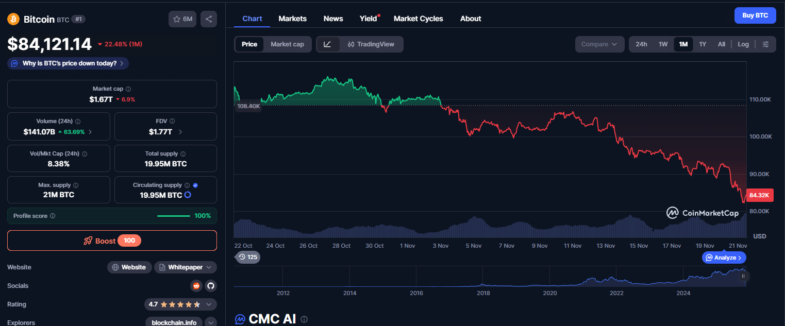
Task: Click the Buy BTC button
Action: coord(755,15)
